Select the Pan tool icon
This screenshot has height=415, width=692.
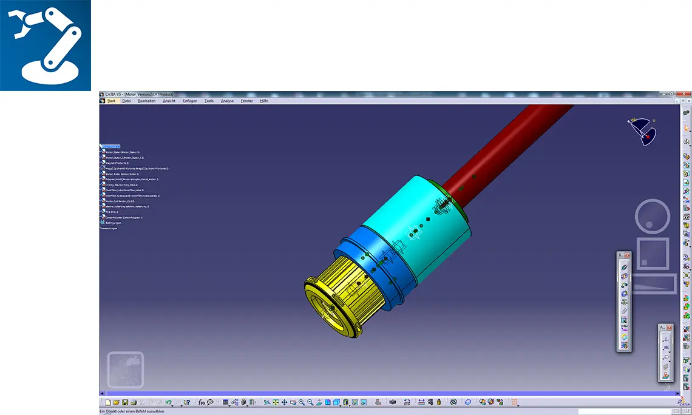(285, 402)
